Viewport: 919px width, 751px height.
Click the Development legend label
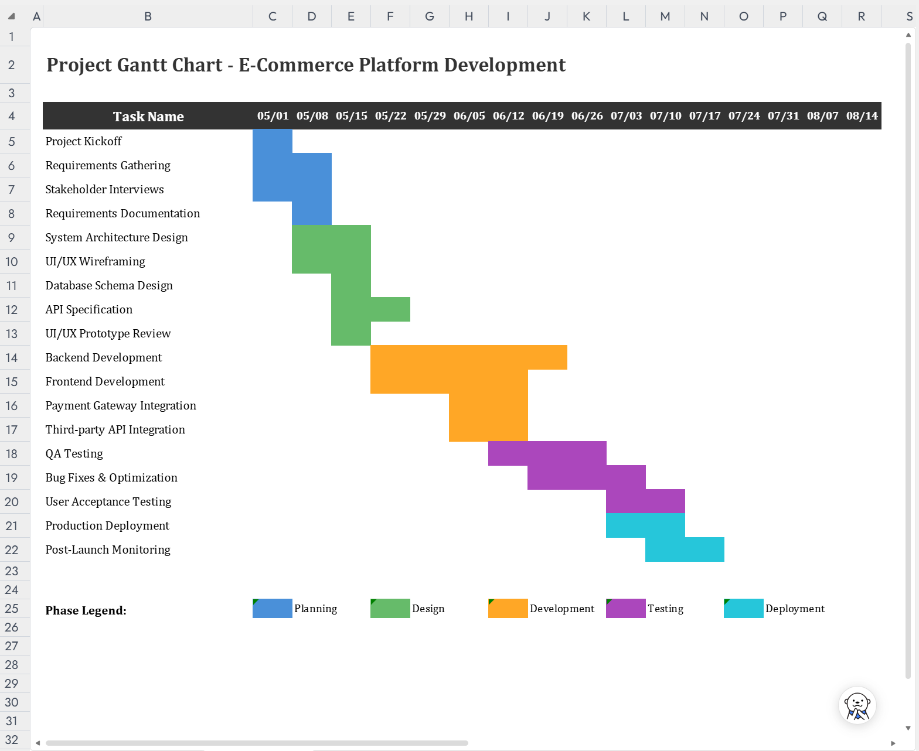click(562, 609)
